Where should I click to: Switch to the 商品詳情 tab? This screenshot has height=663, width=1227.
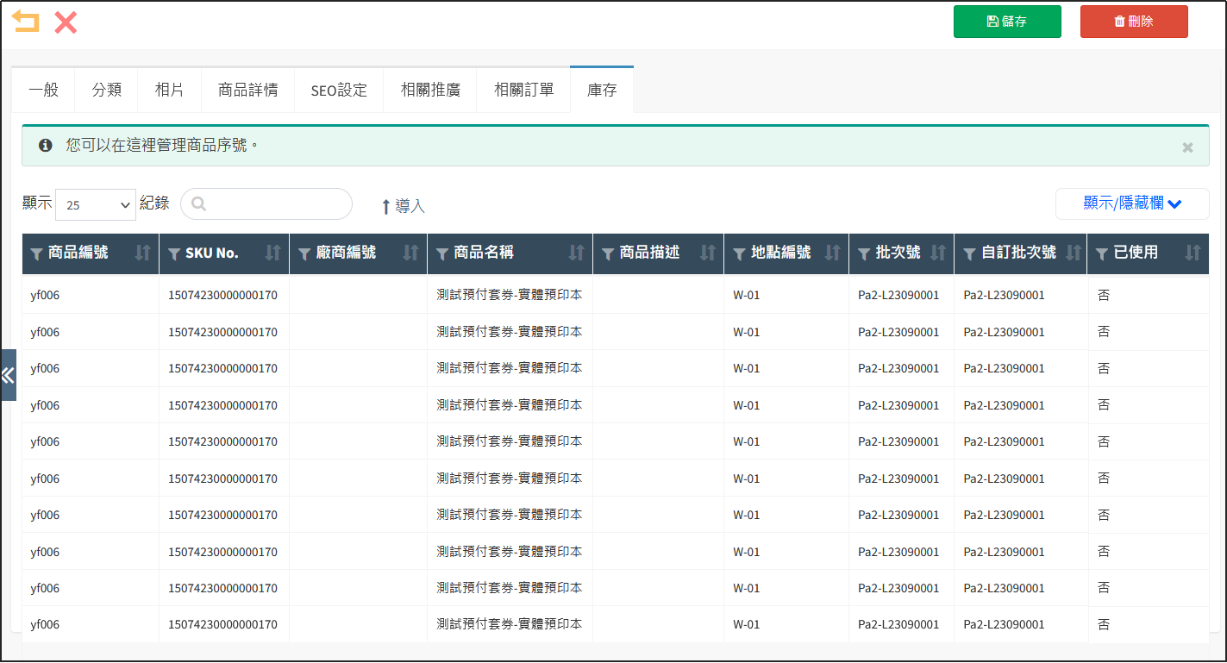[247, 90]
